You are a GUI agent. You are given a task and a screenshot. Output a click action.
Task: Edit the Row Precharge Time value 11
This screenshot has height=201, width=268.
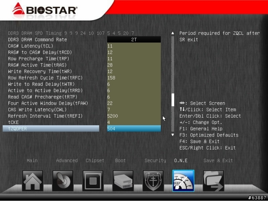click(134, 59)
